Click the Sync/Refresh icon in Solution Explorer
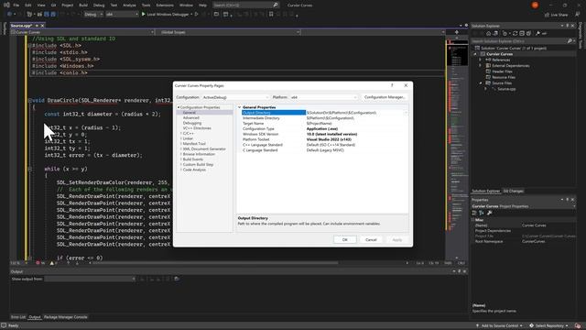 (515, 34)
